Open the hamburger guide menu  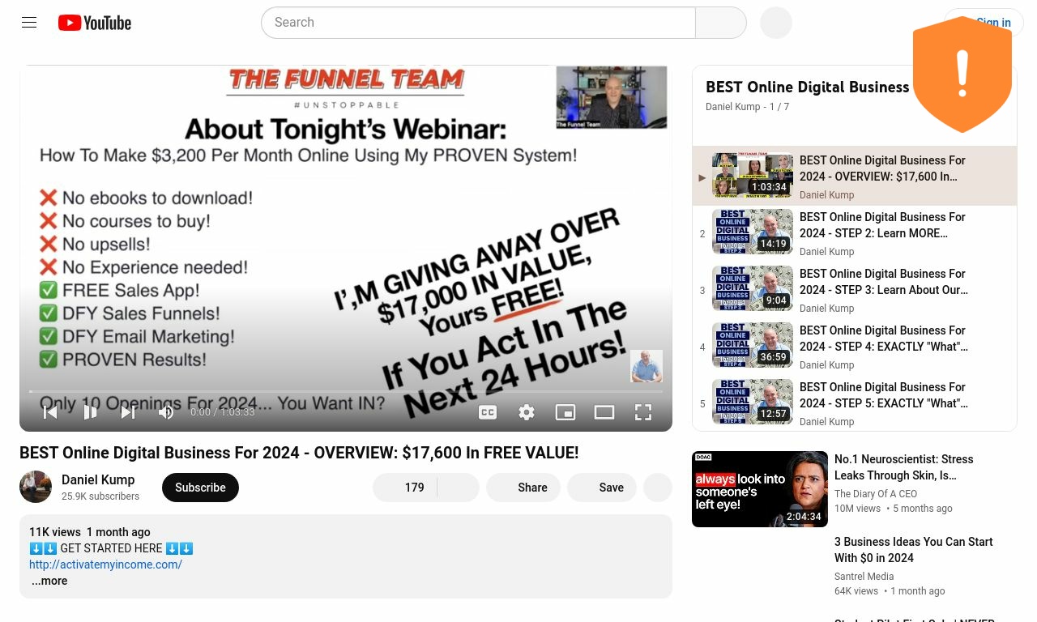[x=29, y=23]
